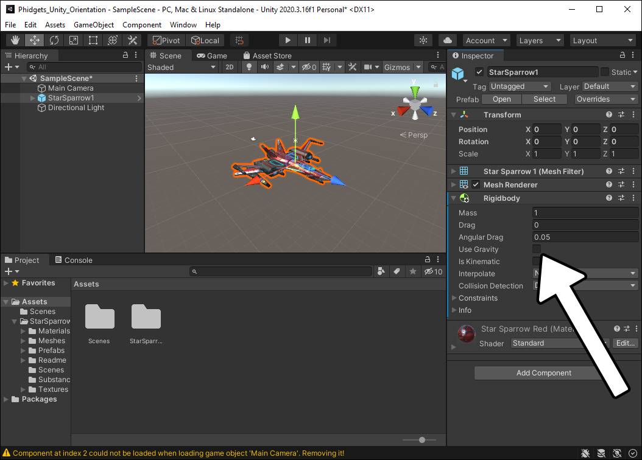Open the Shaded draw mode dropdown
642x460 pixels.
pyautogui.click(x=182, y=67)
